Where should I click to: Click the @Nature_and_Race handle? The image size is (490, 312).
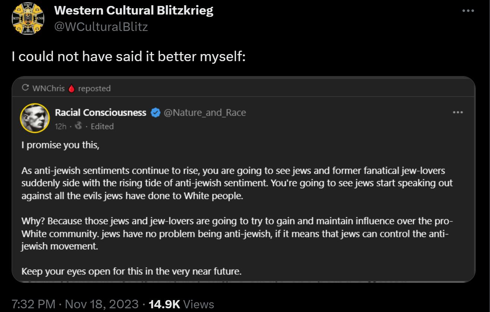point(205,113)
